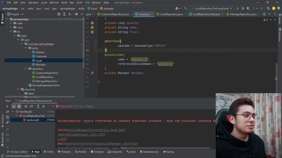Collapse the repository package
Viewport: 282px width, 158px height.
coord(26,68)
